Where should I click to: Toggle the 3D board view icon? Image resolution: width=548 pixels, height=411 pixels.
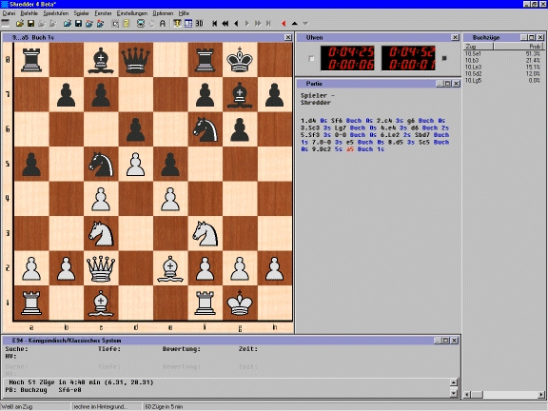(x=199, y=24)
